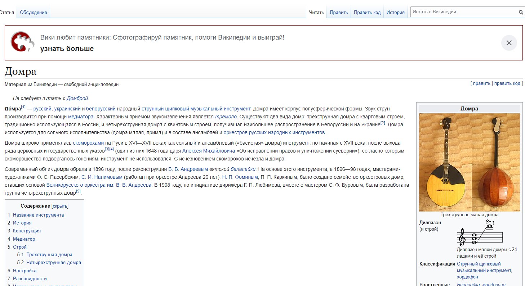Switch to the «Статья» tab

point(6,12)
